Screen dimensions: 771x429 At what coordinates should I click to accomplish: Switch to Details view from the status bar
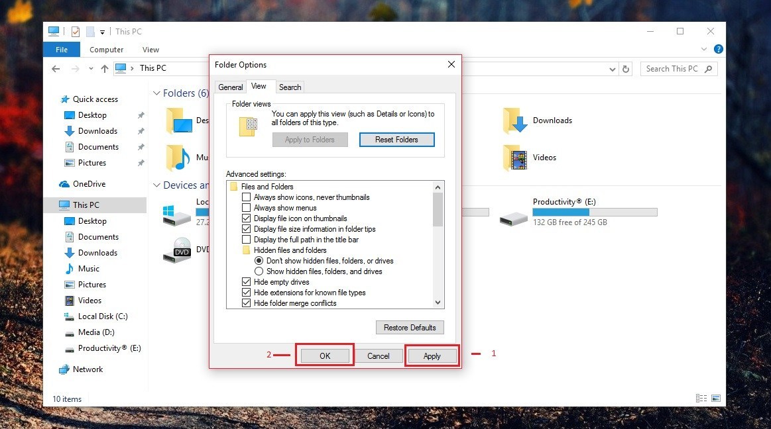(x=701, y=398)
